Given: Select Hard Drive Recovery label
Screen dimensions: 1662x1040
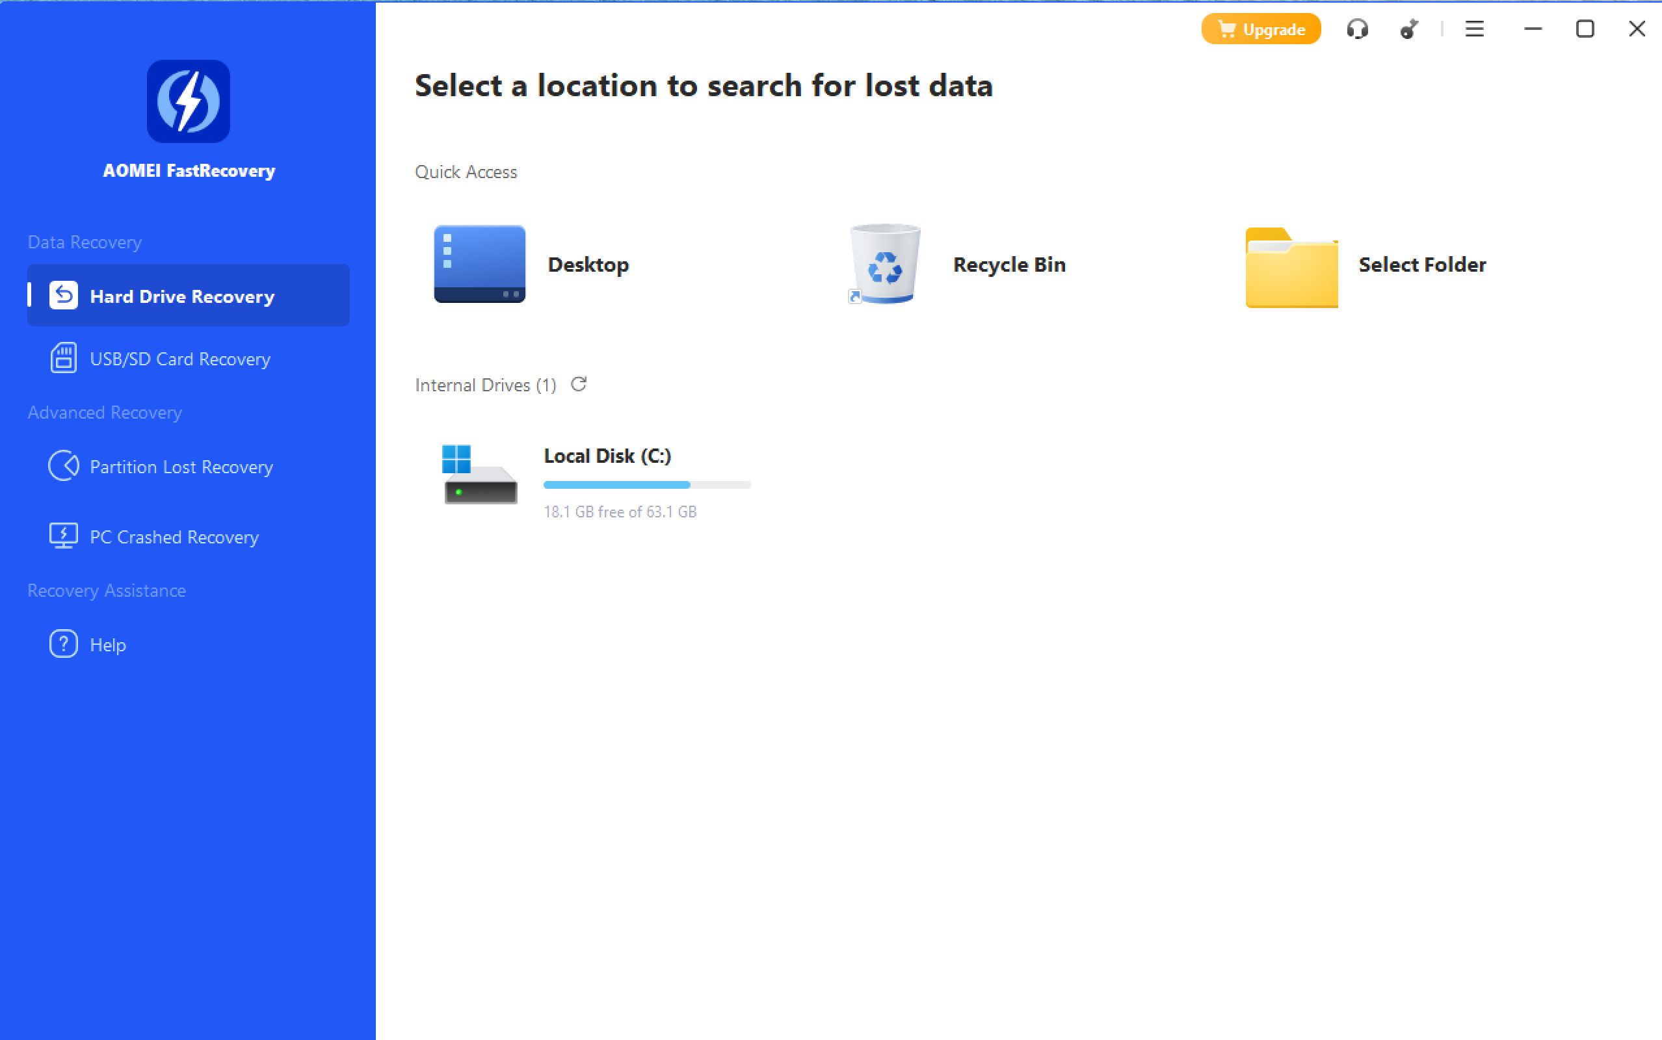Looking at the screenshot, I should [182, 296].
